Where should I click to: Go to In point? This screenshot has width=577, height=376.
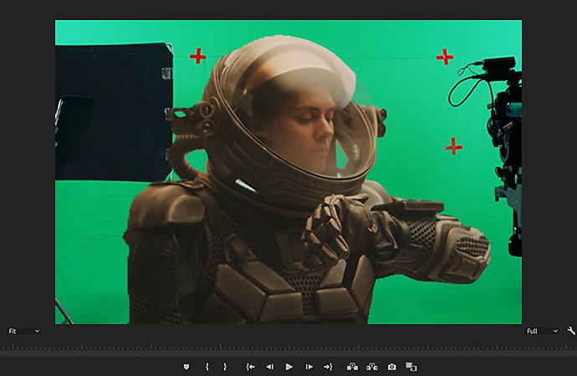coord(251,367)
